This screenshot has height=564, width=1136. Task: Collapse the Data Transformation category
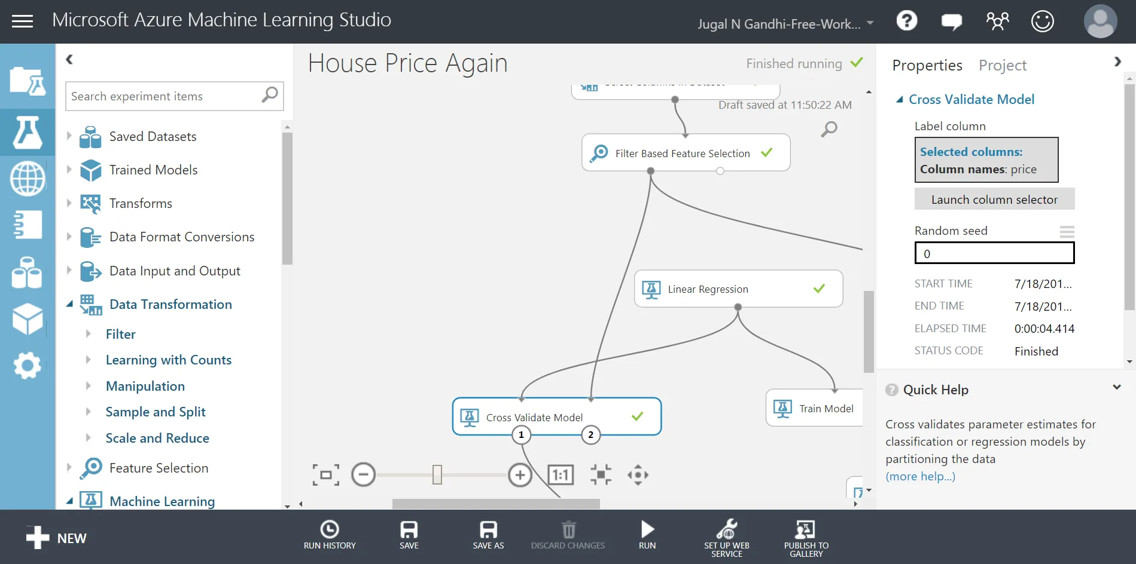tap(69, 304)
